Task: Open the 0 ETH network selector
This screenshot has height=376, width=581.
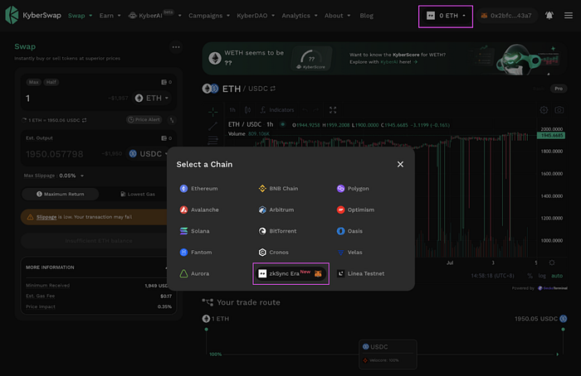Action: point(446,16)
